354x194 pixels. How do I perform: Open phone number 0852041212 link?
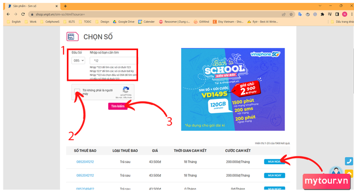(85, 162)
